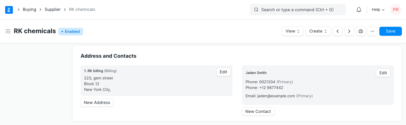This screenshot has width=406, height=125.
Task: Print this supplier document
Action: click(361, 31)
